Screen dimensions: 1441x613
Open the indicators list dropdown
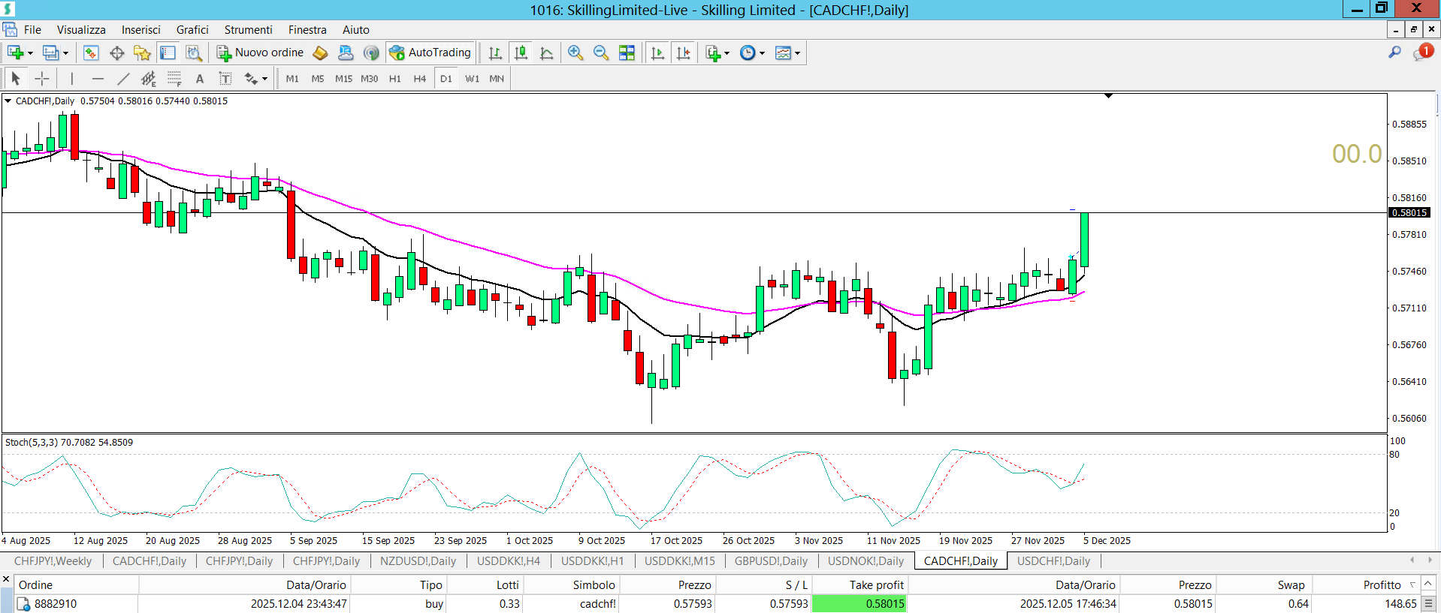pos(727,53)
